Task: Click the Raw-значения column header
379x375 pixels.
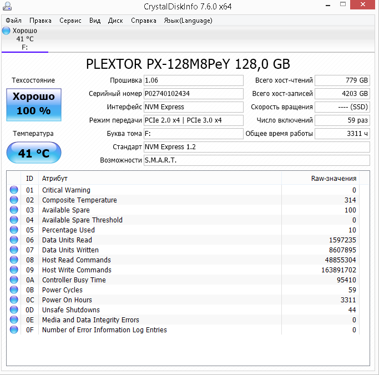Action: coord(320,178)
